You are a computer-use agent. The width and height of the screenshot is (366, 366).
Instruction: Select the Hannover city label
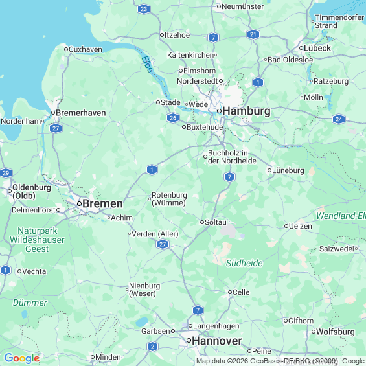coord(217,341)
